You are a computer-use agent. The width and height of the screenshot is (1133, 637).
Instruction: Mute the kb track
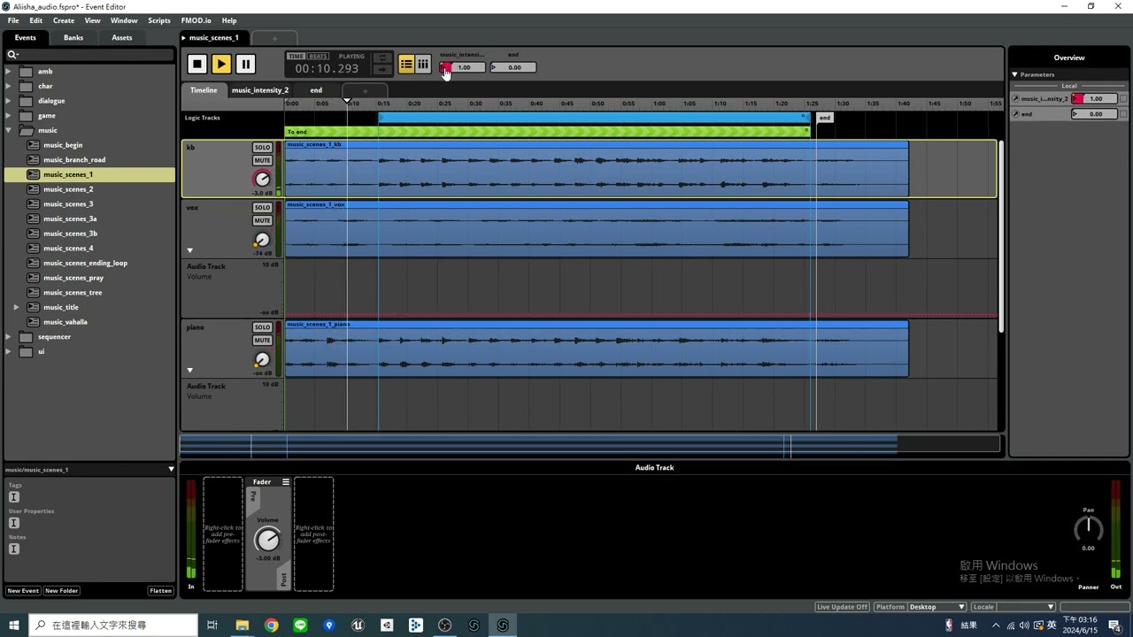pos(262,160)
